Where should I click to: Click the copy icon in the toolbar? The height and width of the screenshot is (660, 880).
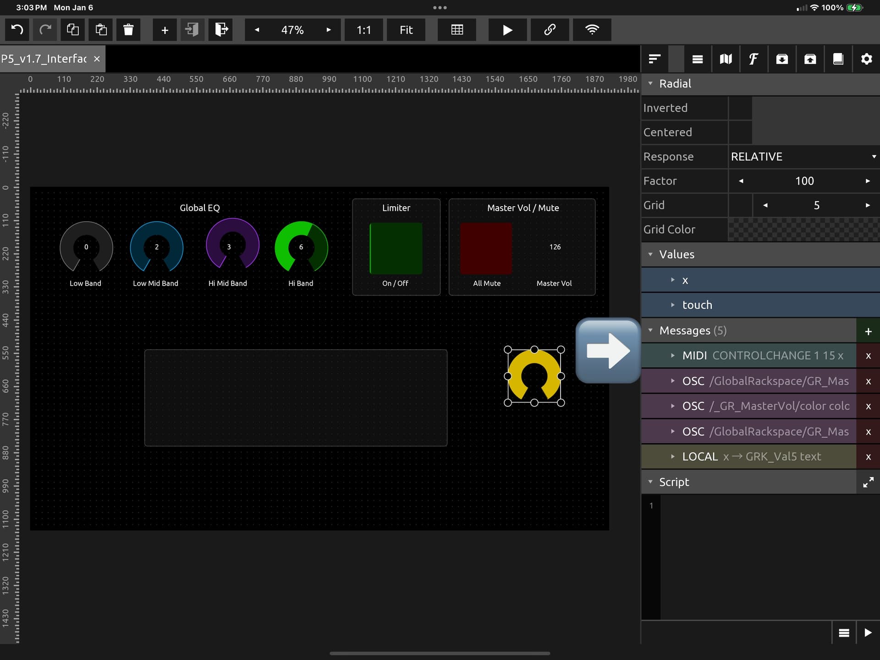pyautogui.click(x=73, y=30)
